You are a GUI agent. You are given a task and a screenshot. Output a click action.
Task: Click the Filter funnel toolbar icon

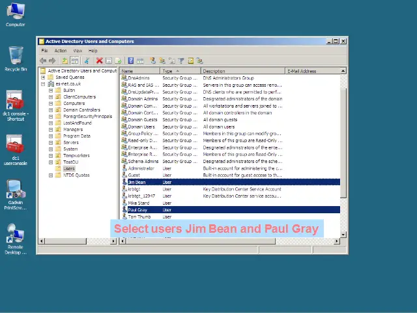pos(181,61)
